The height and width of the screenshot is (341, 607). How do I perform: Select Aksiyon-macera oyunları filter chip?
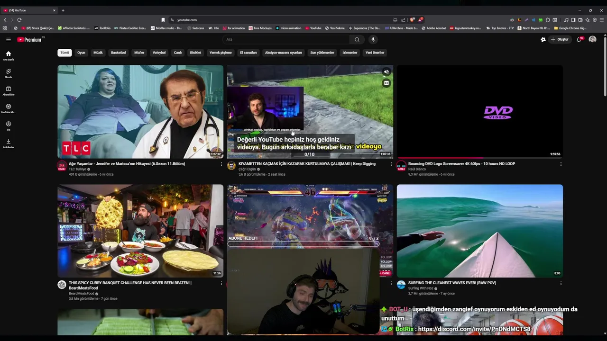[284, 53]
